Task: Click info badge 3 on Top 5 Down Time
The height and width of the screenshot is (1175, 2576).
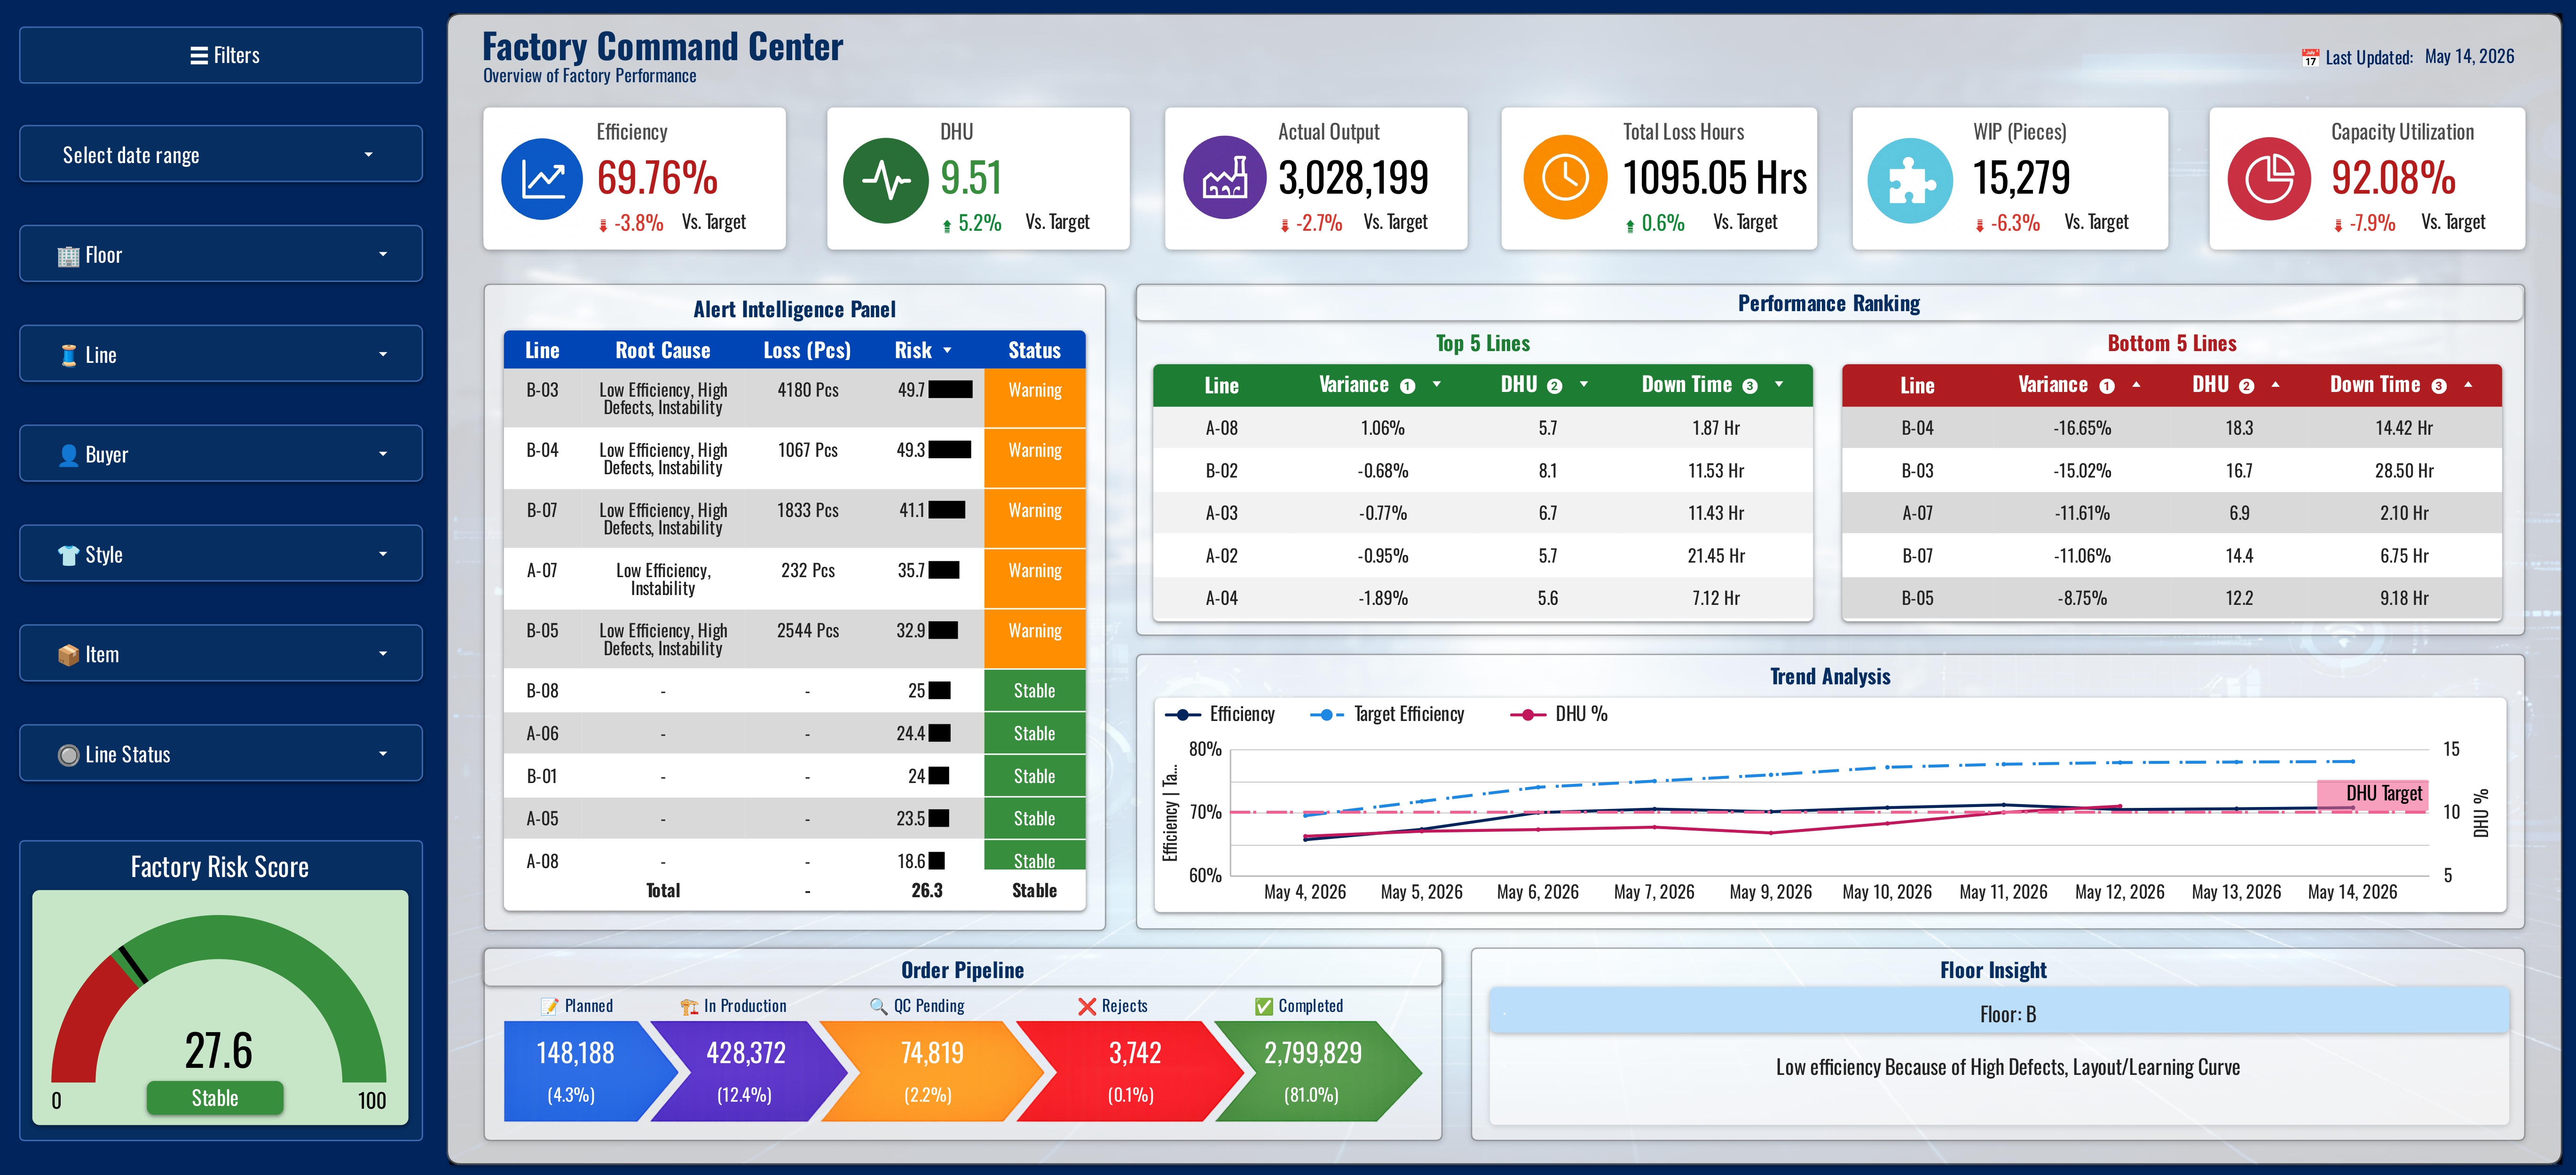Action: tap(1750, 386)
